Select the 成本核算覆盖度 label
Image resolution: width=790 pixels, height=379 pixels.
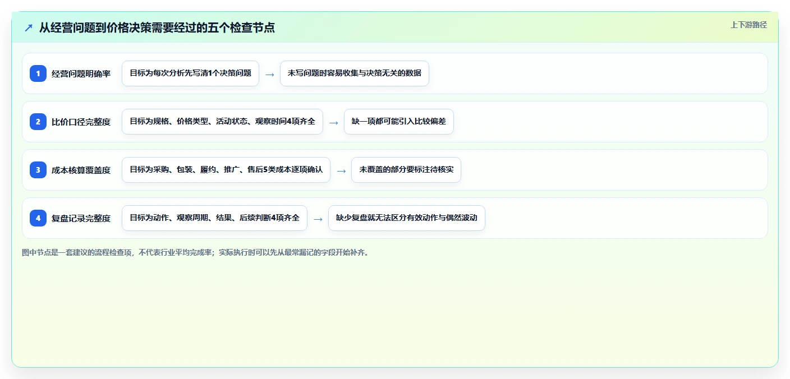tap(81, 170)
